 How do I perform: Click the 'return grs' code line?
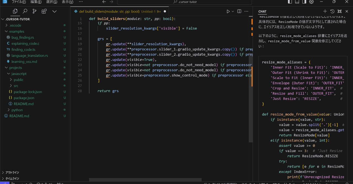coord(108,91)
